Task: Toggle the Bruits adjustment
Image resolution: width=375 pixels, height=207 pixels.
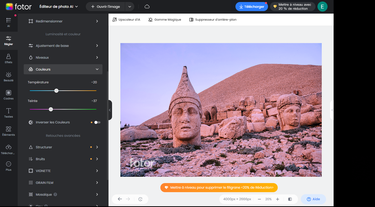Action: [63, 159]
